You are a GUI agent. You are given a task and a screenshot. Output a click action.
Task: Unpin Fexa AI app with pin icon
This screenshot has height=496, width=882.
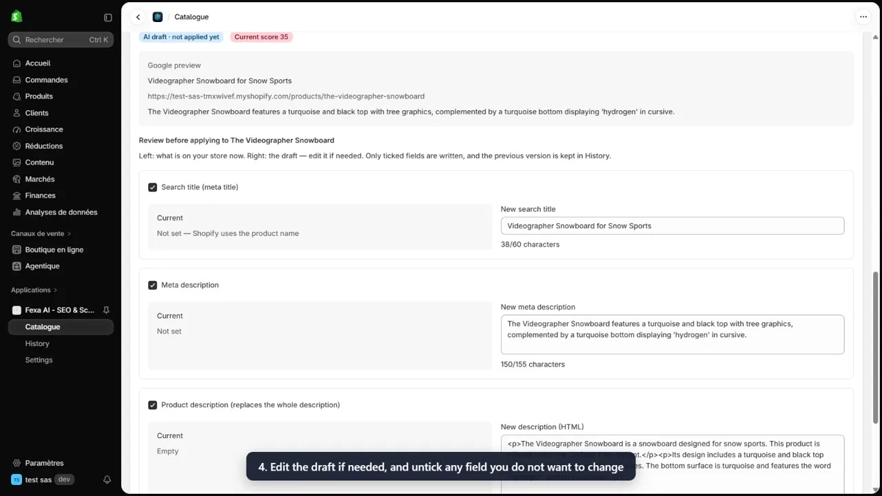(x=106, y=311)
